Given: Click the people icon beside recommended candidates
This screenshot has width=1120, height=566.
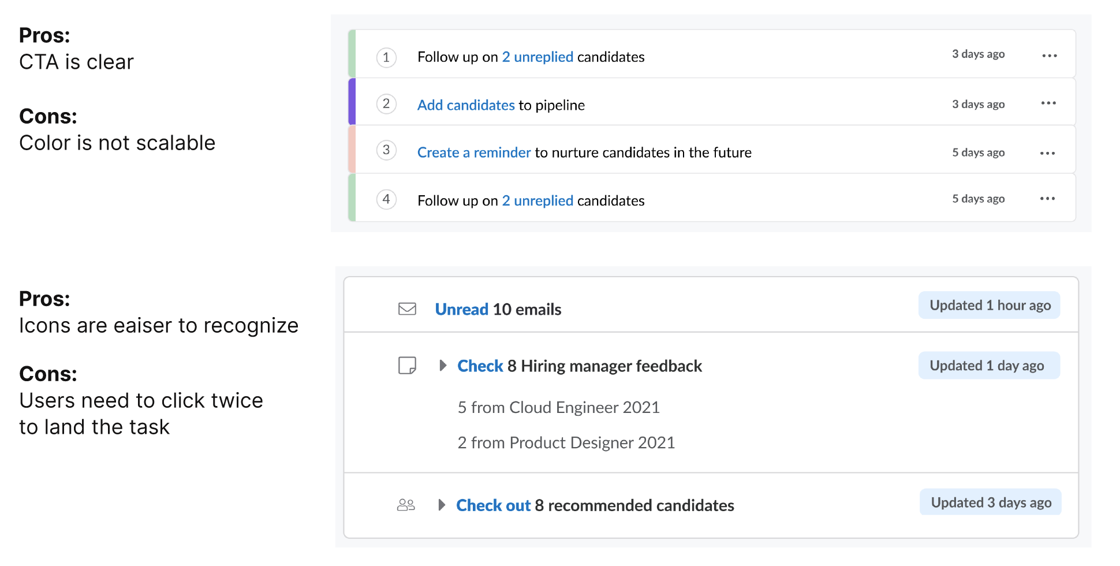Looking at the screenshot, I should pyautogui.click(x=406, y=505).
